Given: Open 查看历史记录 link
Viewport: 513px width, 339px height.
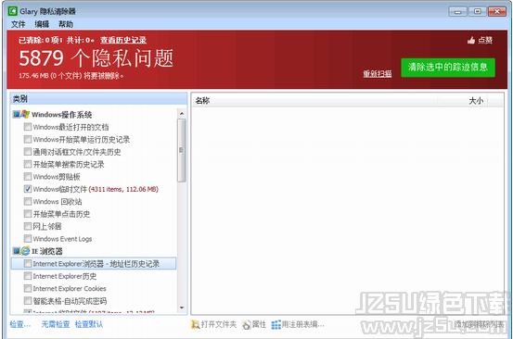Looking at the screenshot, I should tap(123, 40).
